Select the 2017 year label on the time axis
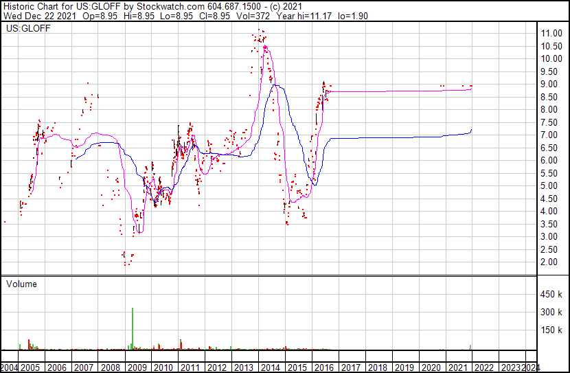570x373 pixels. click(350, 368)
